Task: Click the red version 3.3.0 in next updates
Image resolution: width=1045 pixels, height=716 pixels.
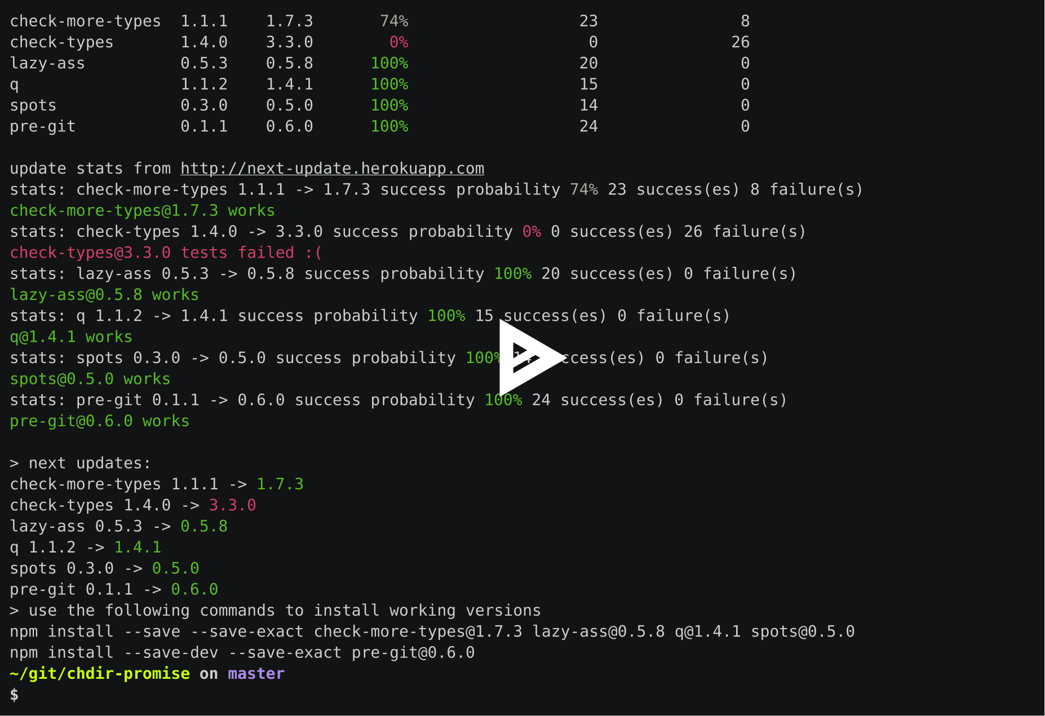Action: pyautogui.click(x=233, y=505)
